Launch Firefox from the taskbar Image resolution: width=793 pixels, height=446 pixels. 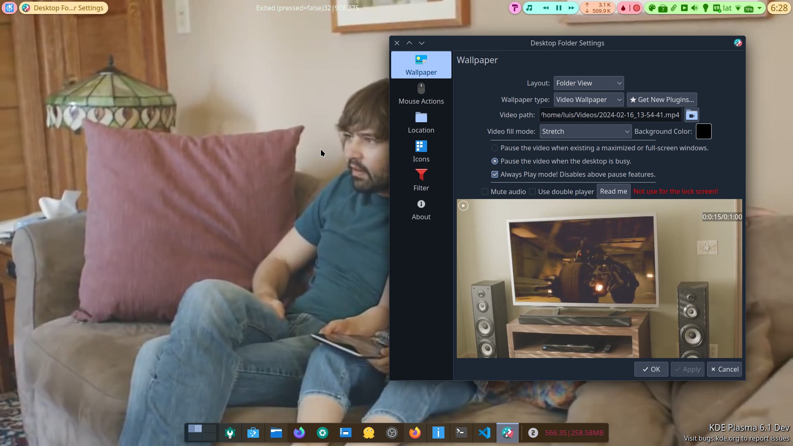(415, 432)
